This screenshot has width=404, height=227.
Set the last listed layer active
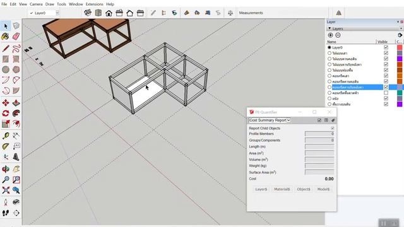(x=330, y=104)
